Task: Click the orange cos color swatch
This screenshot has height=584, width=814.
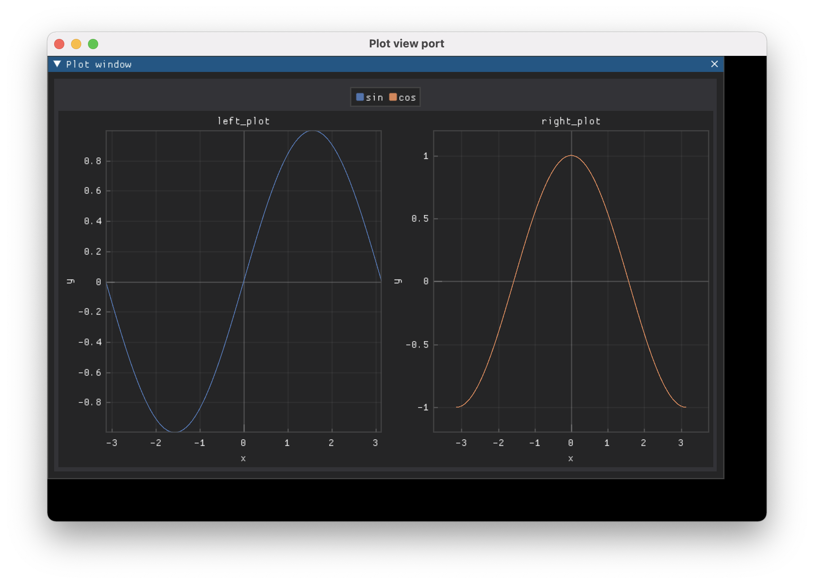Action: [393, 97]
